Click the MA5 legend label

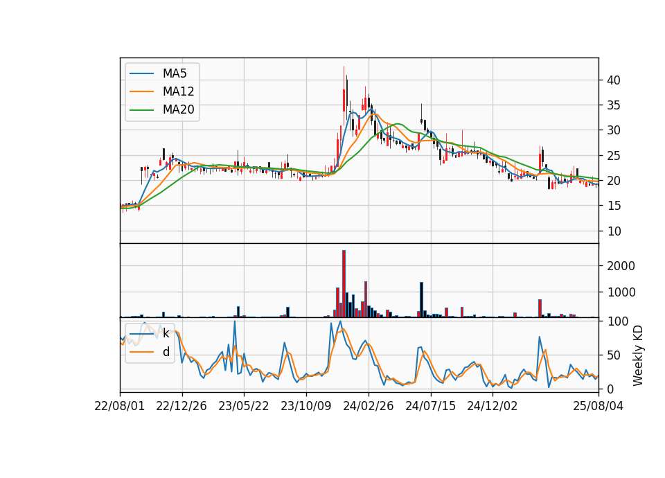175,73
